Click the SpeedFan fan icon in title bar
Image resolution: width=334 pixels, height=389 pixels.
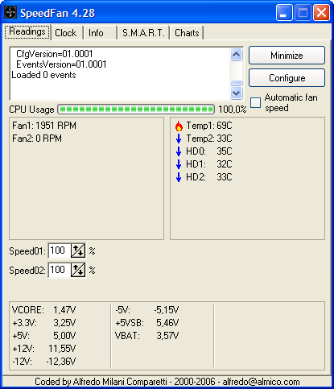click(10, 12)
